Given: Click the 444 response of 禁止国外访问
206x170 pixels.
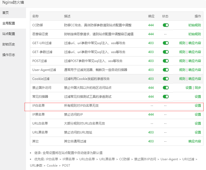Looking at the screenshot, I should 151,88.
